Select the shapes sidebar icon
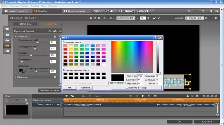The image size is (224, 126). pyautogui.click(x=7, y=40)
